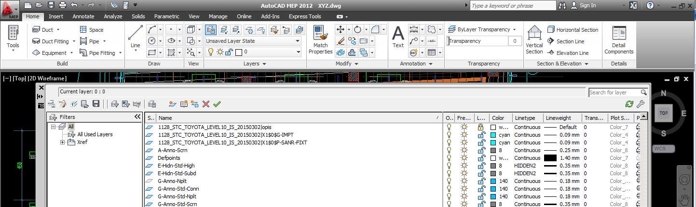Switch to the Express Tools ribbon tab
The image size is (696, 207).
305,16
